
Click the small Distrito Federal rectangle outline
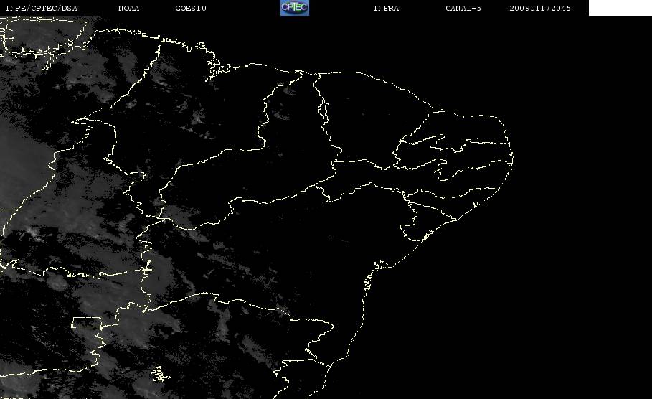point(87,322)
